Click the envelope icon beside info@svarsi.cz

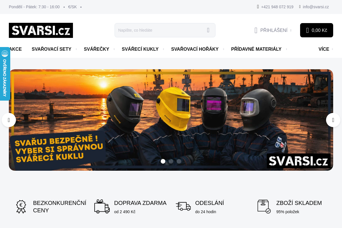(300, 7)
